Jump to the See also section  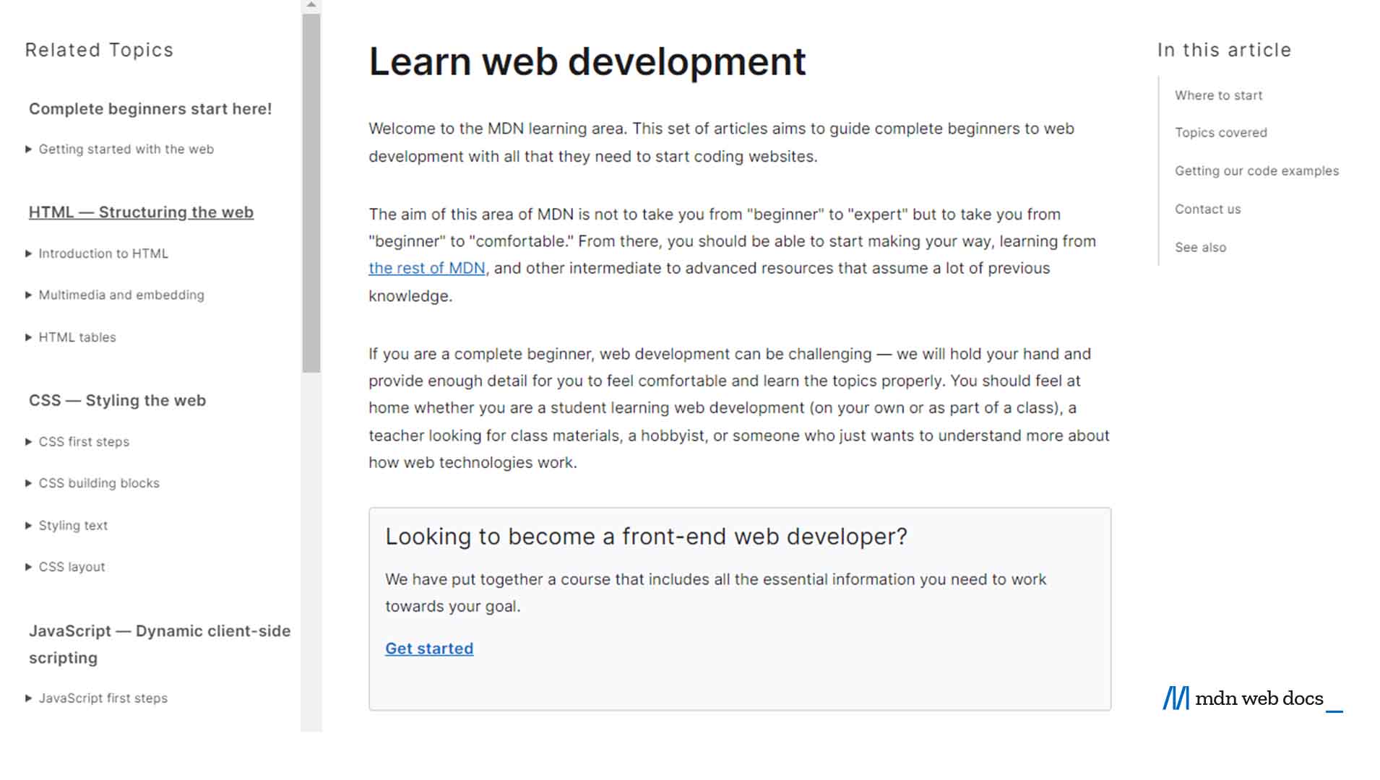[x=1200, y=247]
